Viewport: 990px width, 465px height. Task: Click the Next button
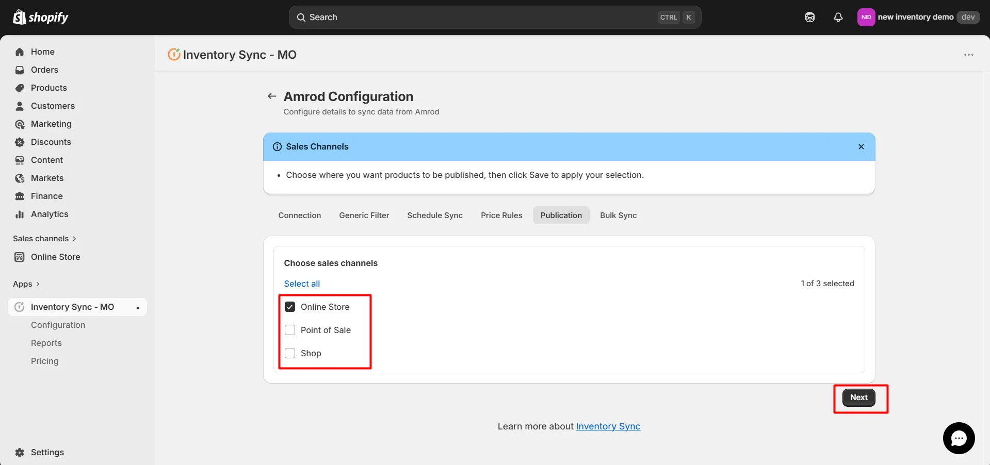coord(858,397)
